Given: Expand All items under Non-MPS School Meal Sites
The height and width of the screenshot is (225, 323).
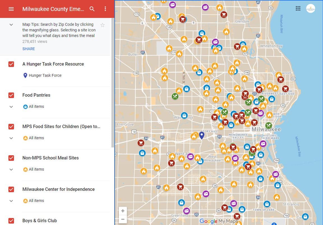Looking at the screenshot, I should pyautogui.click(x=11, y=169).
